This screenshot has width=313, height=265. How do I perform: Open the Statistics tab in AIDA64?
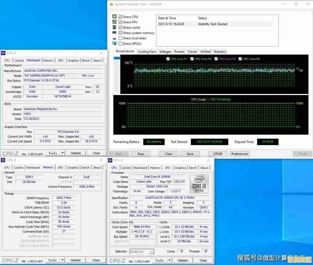click(220, 52)
